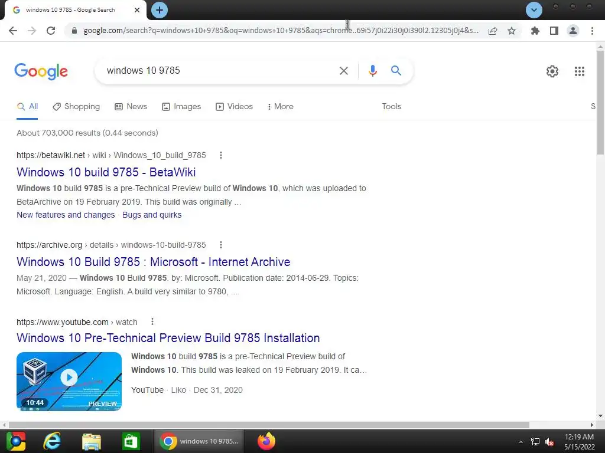Open the Google apps grid
This screenshot has height=453, width=605.
pyautogui.click(x=580, y=71)
